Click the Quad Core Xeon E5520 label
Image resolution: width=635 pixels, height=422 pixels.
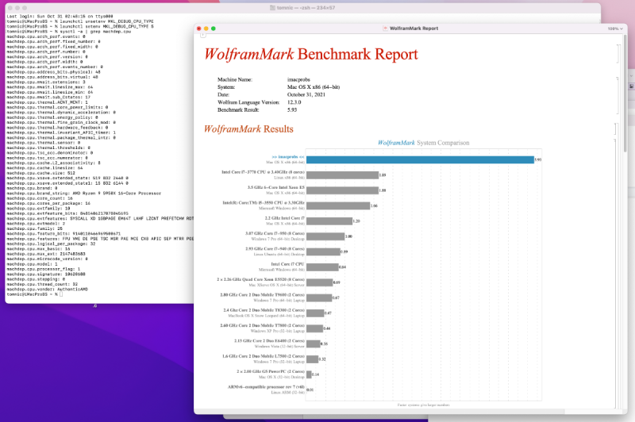click(260, 279)
